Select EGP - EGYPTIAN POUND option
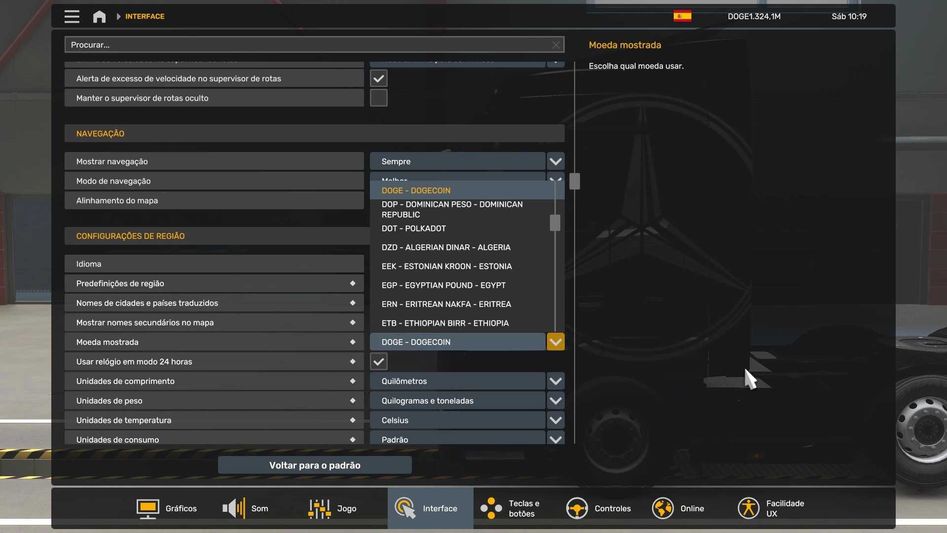The height and width of the screenshot is (533, 947). coord(443,285)
